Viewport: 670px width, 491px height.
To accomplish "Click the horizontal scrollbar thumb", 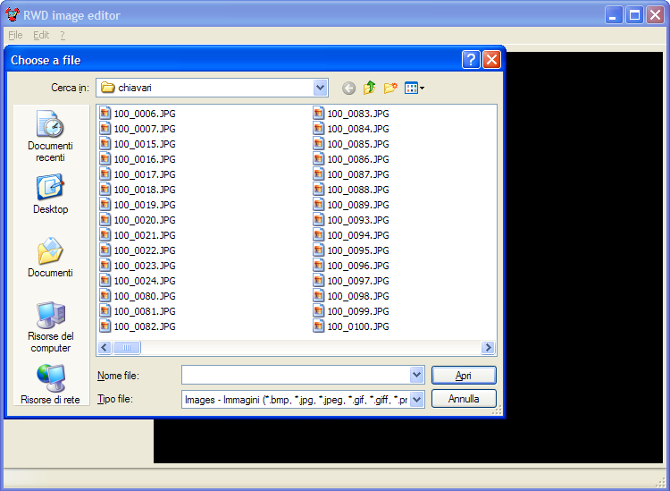I will point(127,347).
